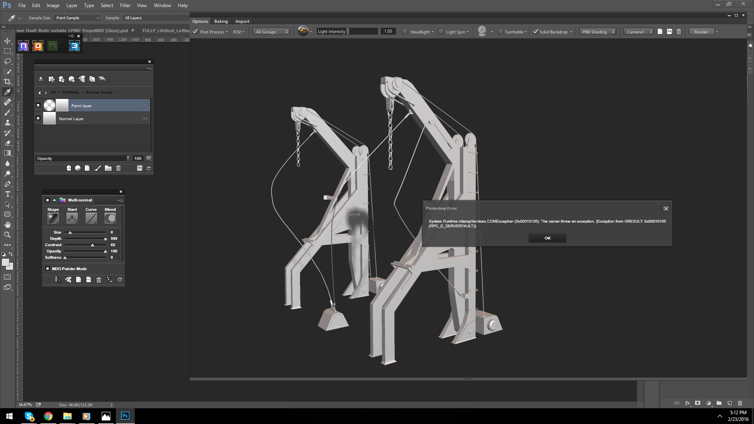
Task: Click the Shape preset thumbnail
Action: point(53,219)
